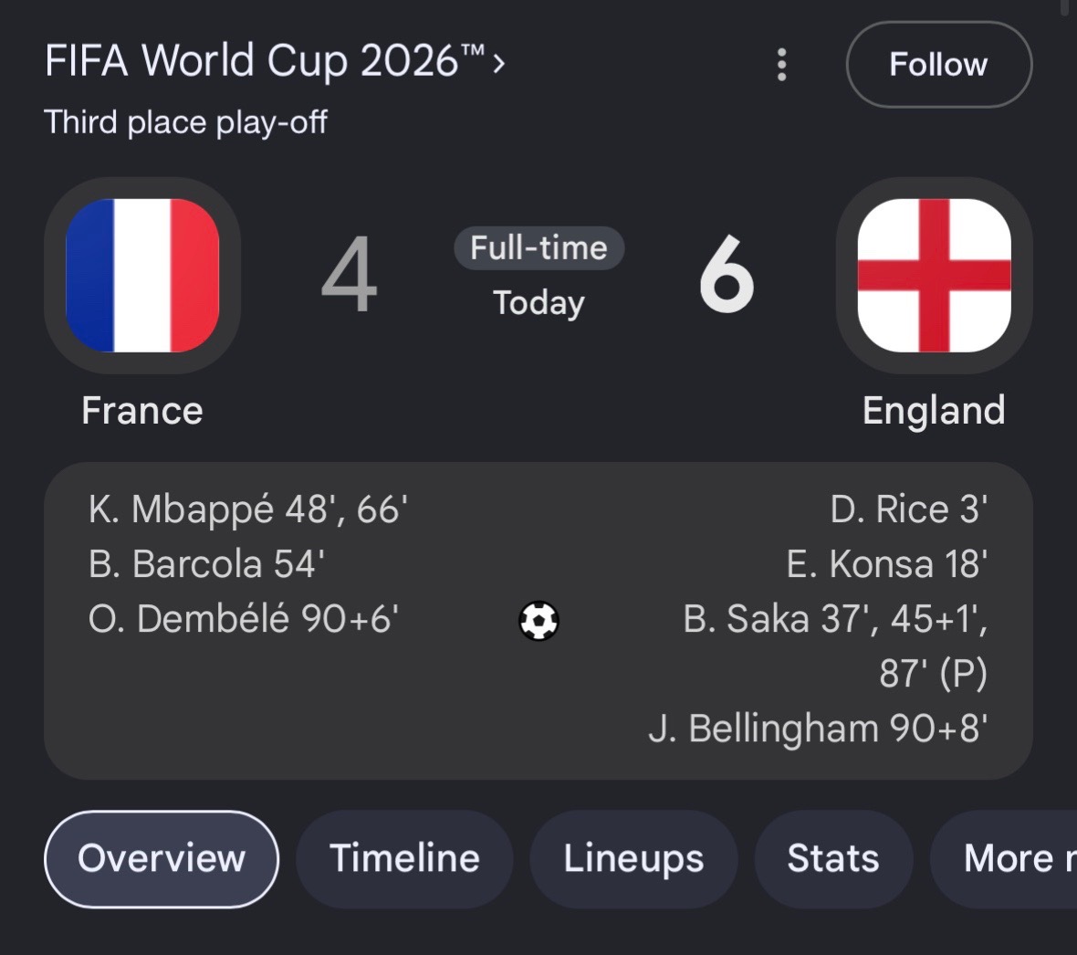Click B. Saka scorer entry
1077x955 pixels.
tap(835, 645)
